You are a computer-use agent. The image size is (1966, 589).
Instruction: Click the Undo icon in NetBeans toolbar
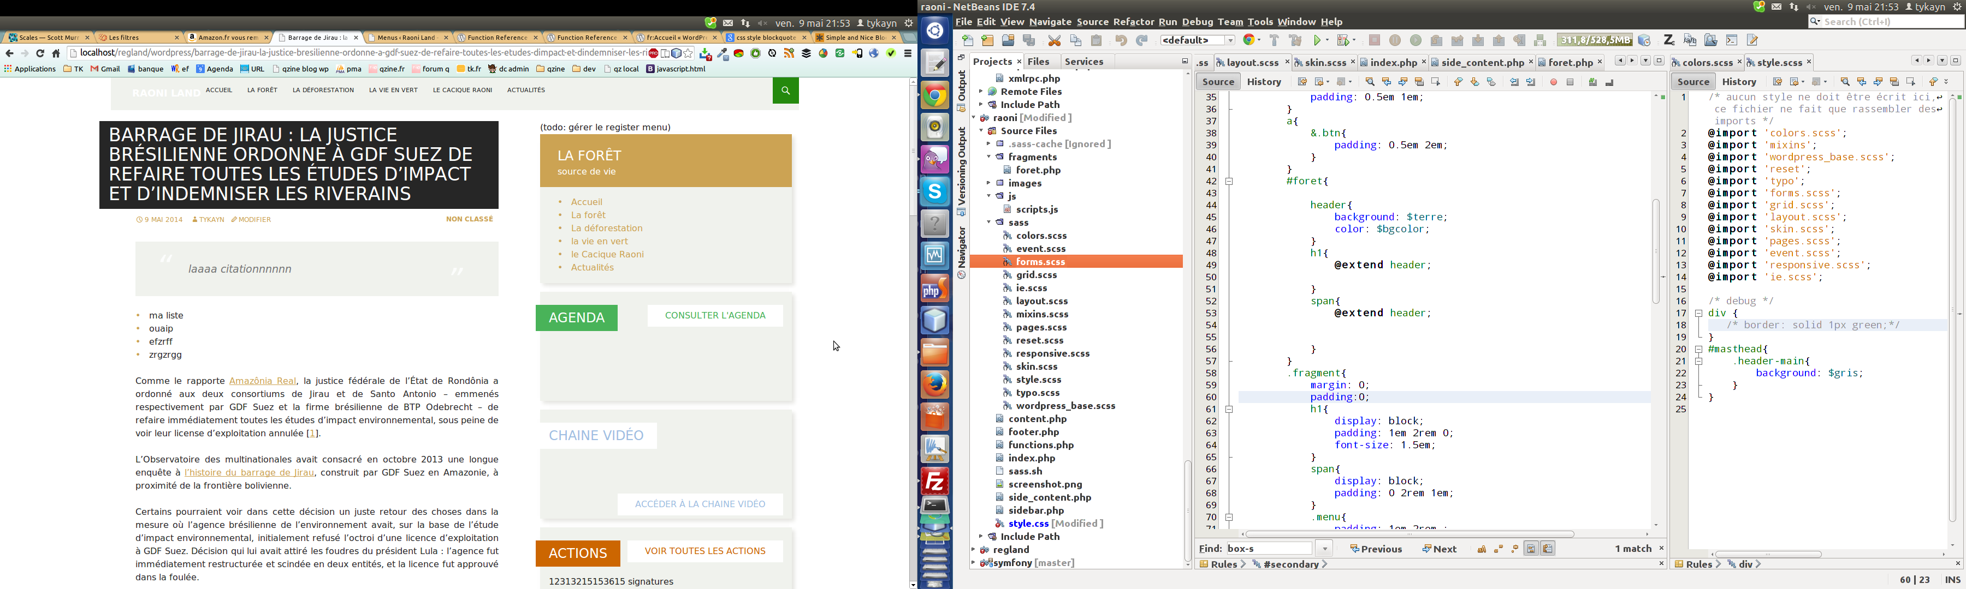tap(1121, 40)
